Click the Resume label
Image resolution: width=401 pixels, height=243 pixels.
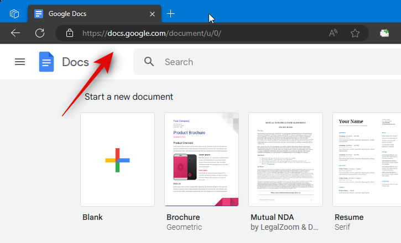349,217
